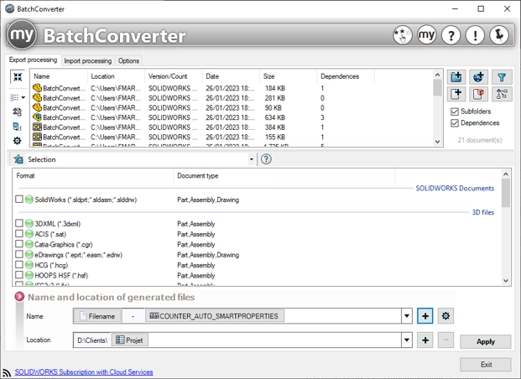Click the exclamation mark info icon
This screenshot has width=521, height=379.
475,35
